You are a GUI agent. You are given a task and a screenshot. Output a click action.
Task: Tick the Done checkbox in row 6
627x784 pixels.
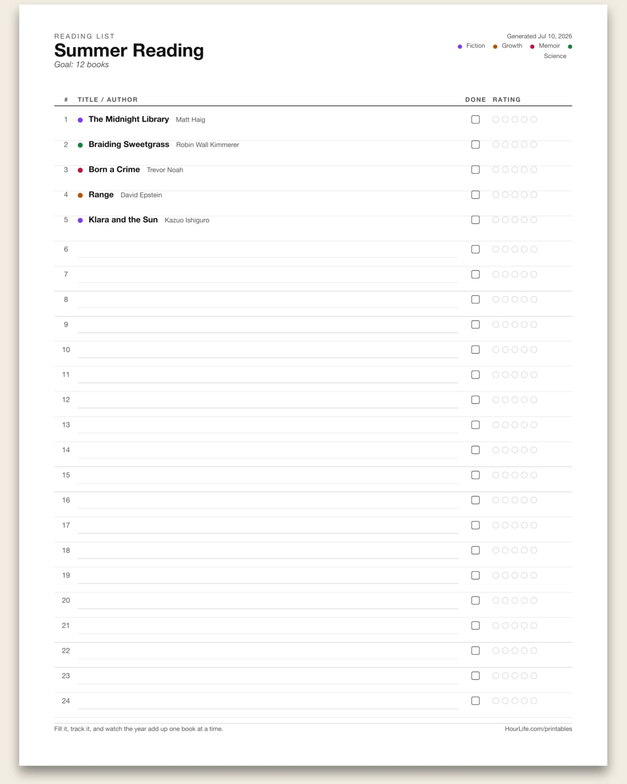pos(475,249)
